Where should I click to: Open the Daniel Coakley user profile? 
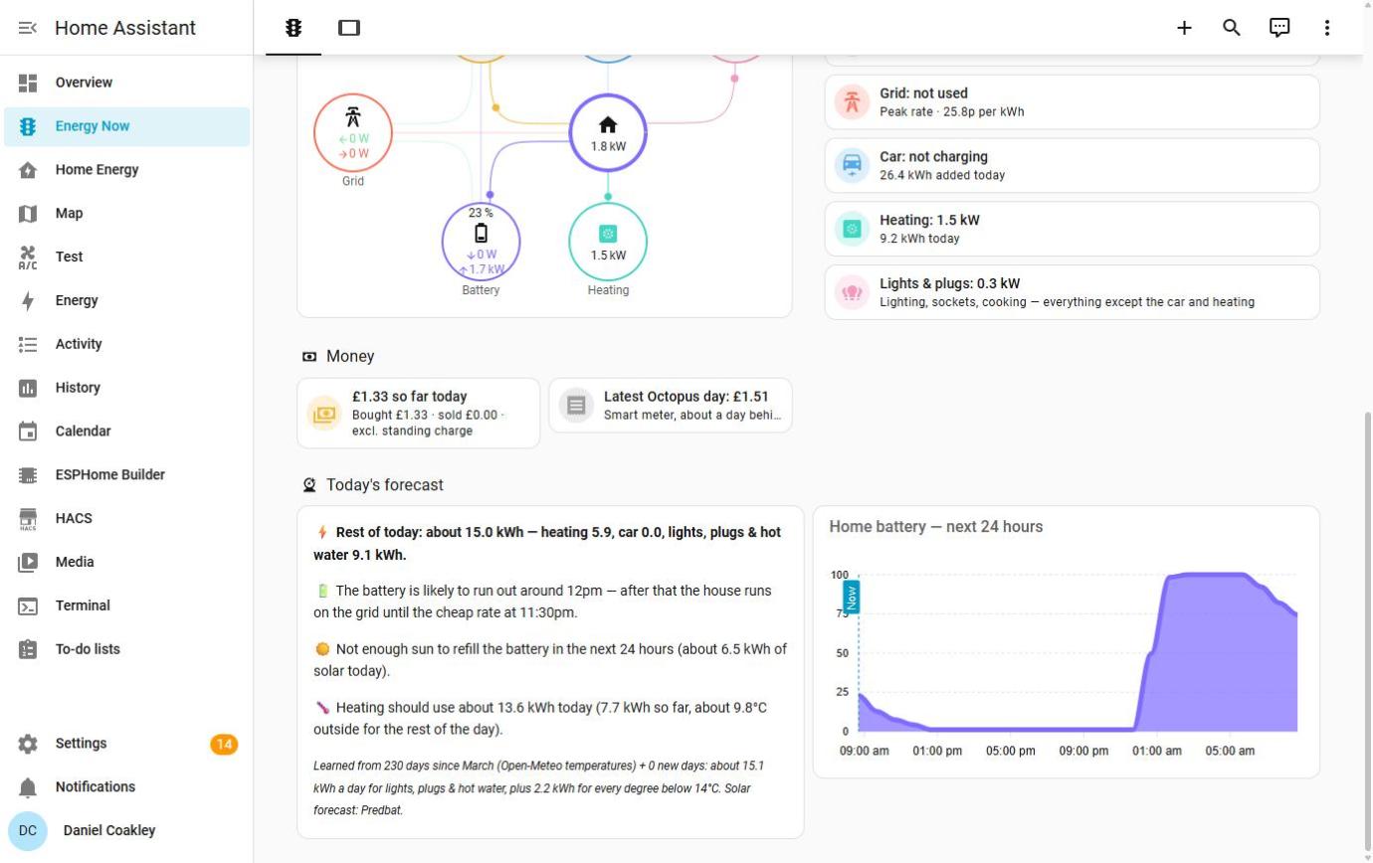[x=127, y=830]
